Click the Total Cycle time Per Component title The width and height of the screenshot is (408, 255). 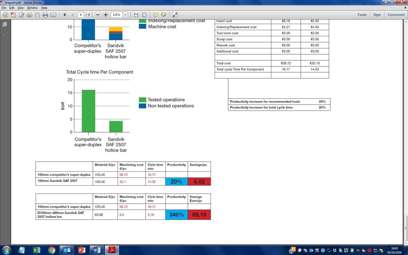click(100, 72)
